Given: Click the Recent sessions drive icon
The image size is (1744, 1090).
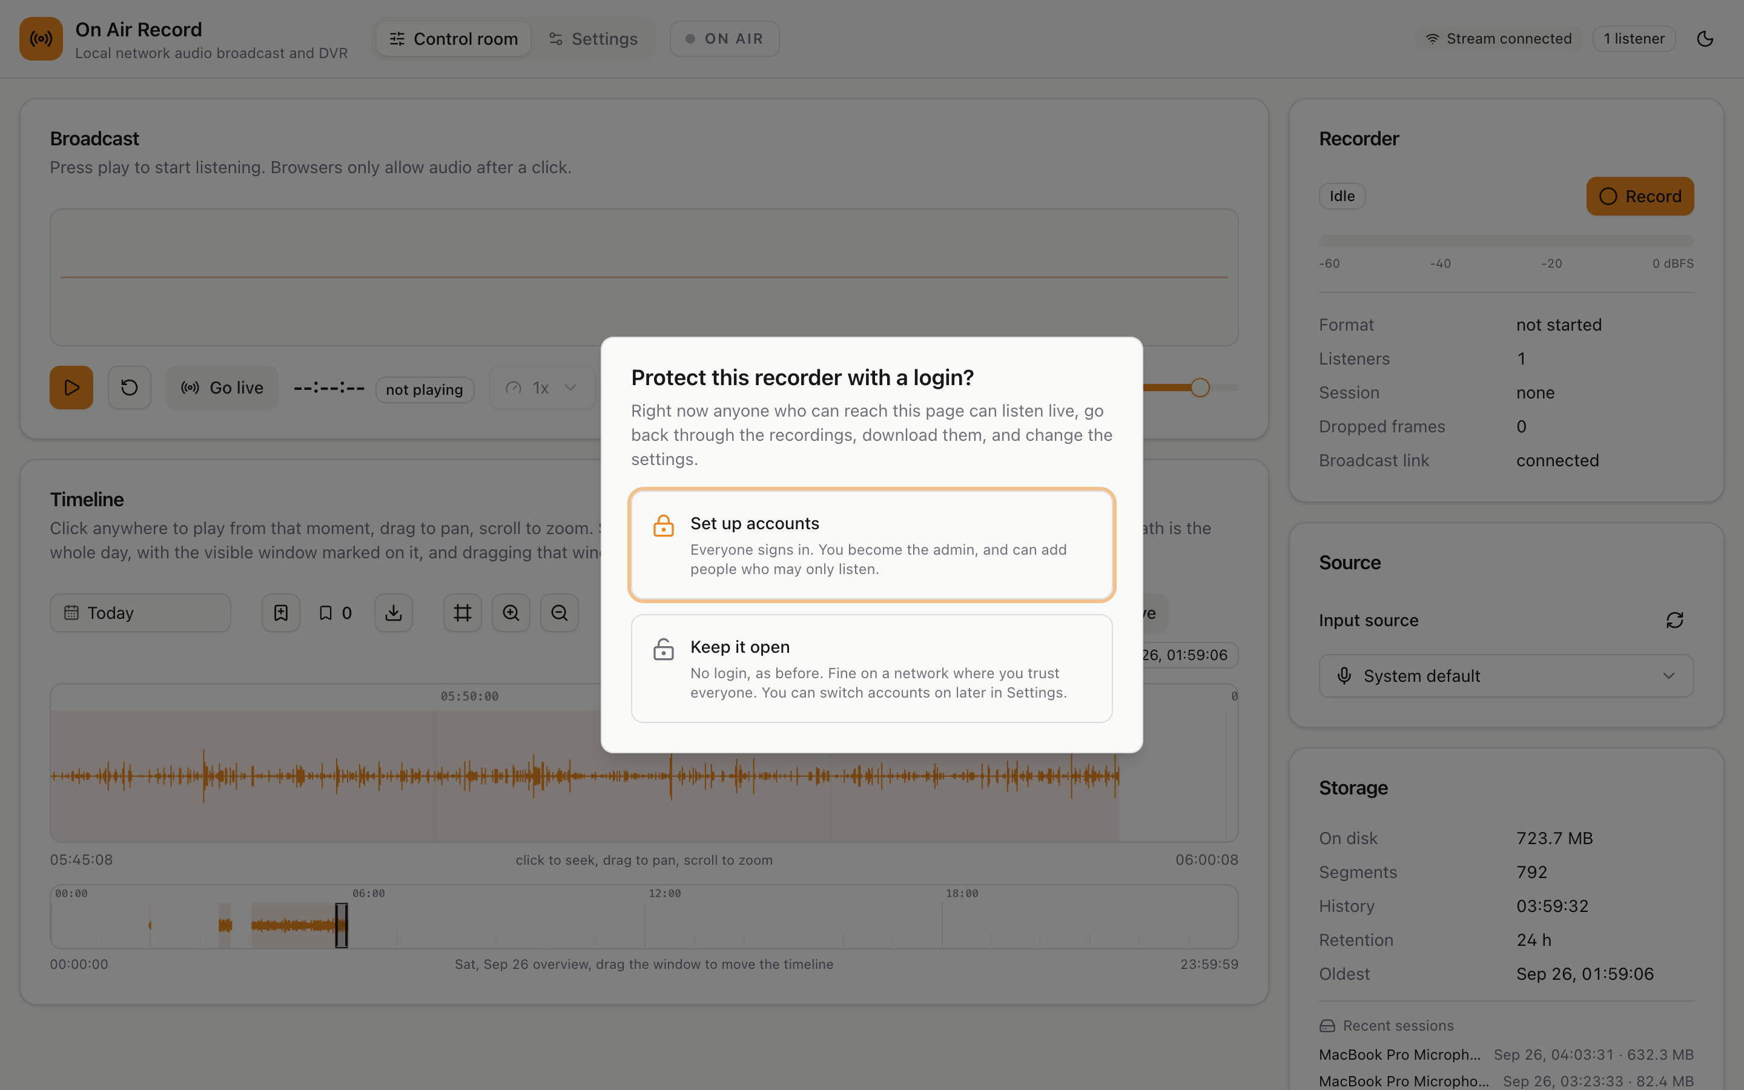Looking at the screenshot, I should tap(1327, 1026).
